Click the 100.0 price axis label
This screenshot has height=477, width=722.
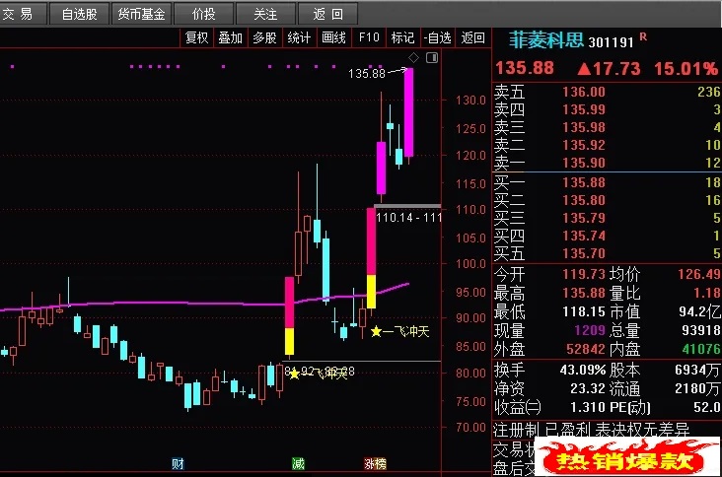[x=470, y=264]
